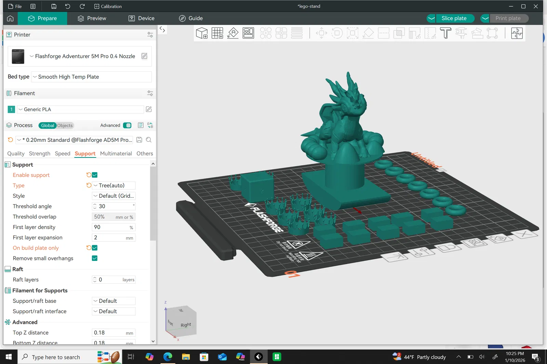Open the Bed type dropdown
The image size is (547, 364).
coord(91,77)
